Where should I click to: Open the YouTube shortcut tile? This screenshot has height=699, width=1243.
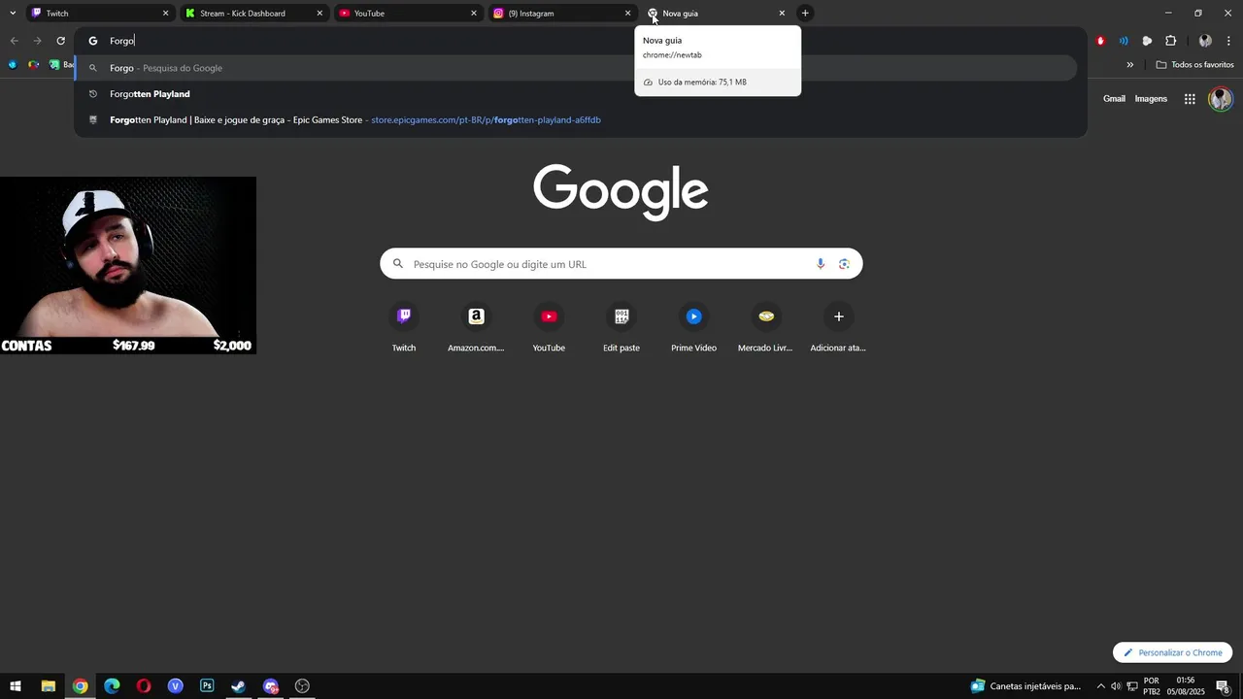(549, 328)
